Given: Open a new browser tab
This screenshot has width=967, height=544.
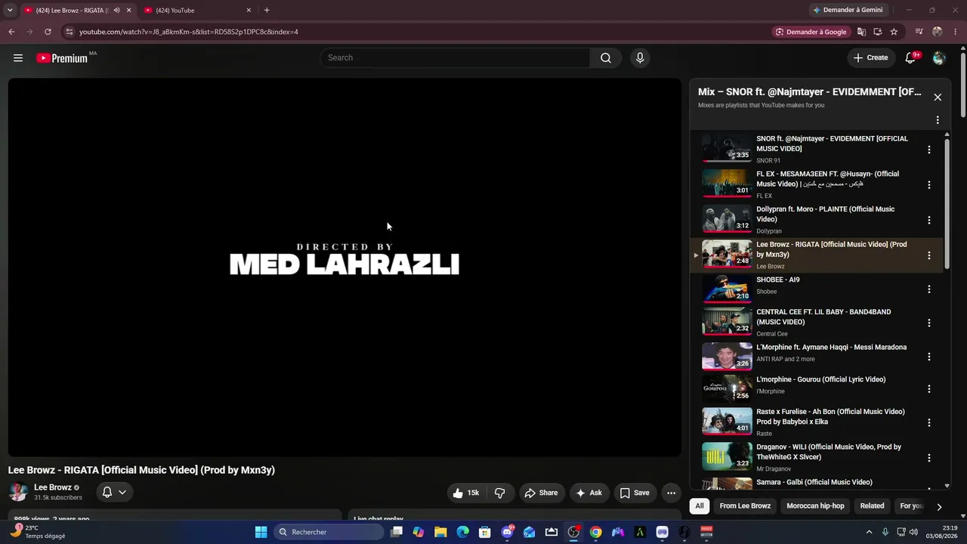Looking at the screenshot, I should click(267, 10).
